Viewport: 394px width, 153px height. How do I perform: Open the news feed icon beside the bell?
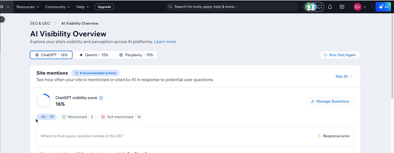tap(342, 7)
